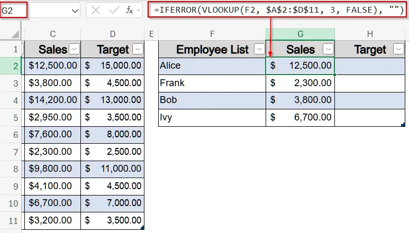Viewport: 409px width, 233px height.
Task: Click the Select All corner triangle
Action: point(15,34)
